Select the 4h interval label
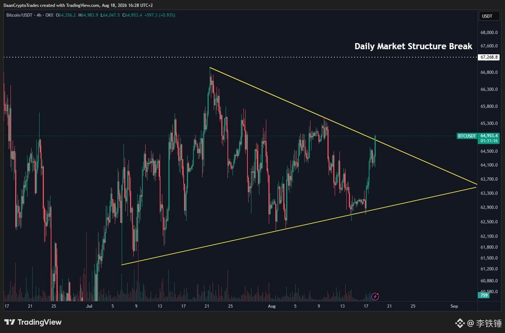This screenshot has height=333, width=505. tap(39, 15)
